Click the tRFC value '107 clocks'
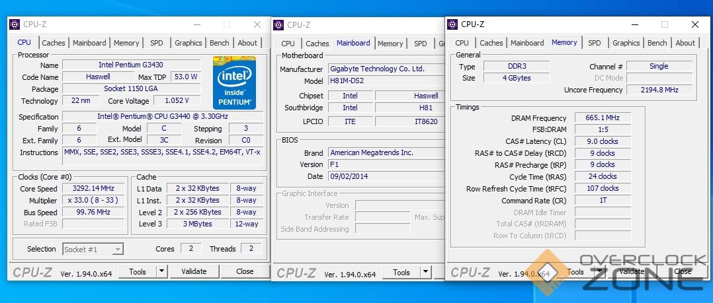The width and height of the screenshot is (713, 303). 603,188
